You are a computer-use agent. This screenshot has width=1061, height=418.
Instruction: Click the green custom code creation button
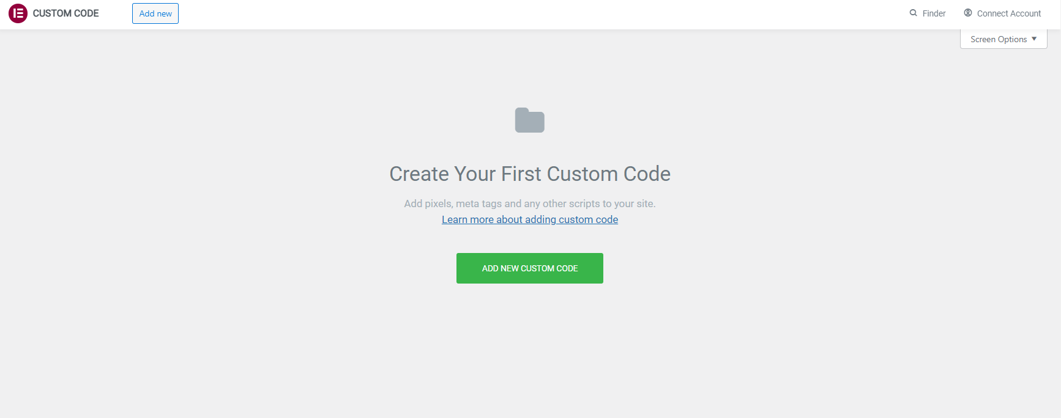click(529, 268)
